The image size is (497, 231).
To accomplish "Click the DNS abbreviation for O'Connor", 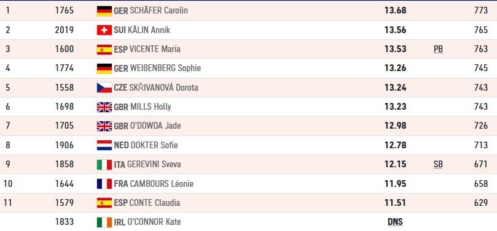I will coord(395,222).
